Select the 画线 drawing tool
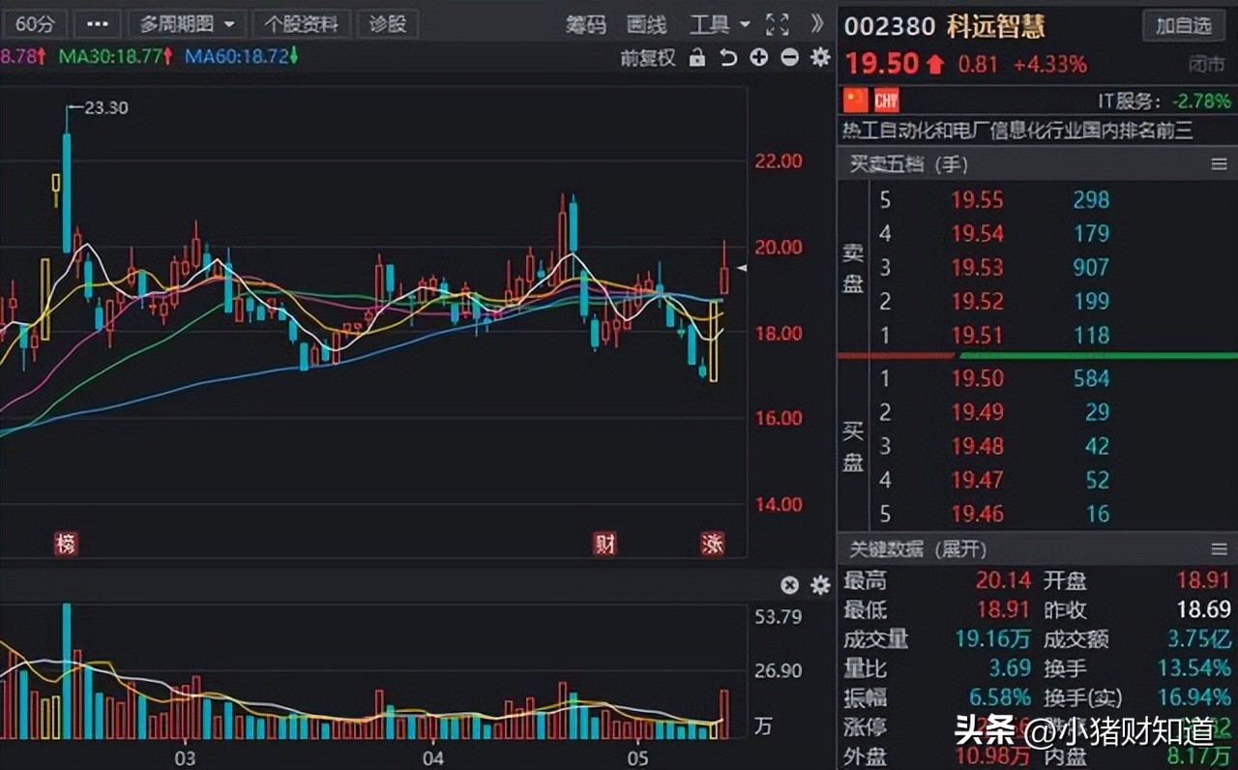Screen dimensions: 1238x770 click(646, 24)
